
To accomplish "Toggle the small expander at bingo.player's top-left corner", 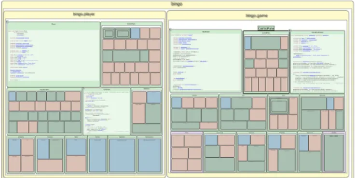I will pyautogui.click(x=7, y=21).
